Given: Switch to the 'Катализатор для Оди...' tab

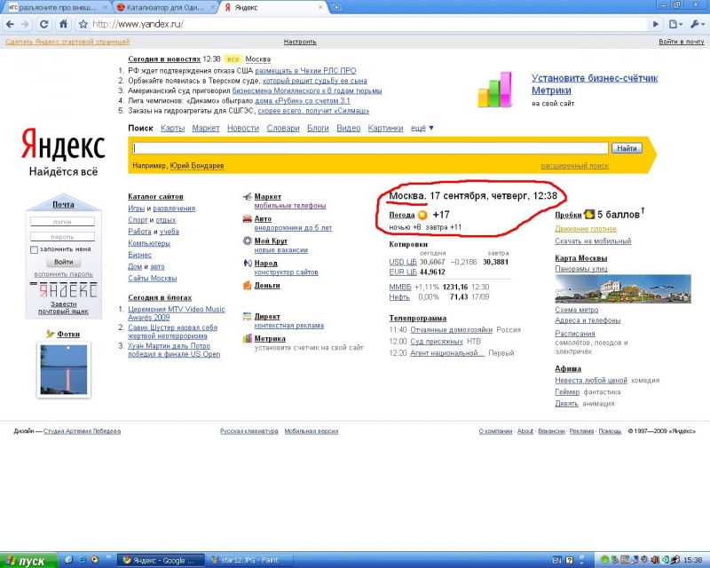Looking at the screenshot, I should point(160,7).
